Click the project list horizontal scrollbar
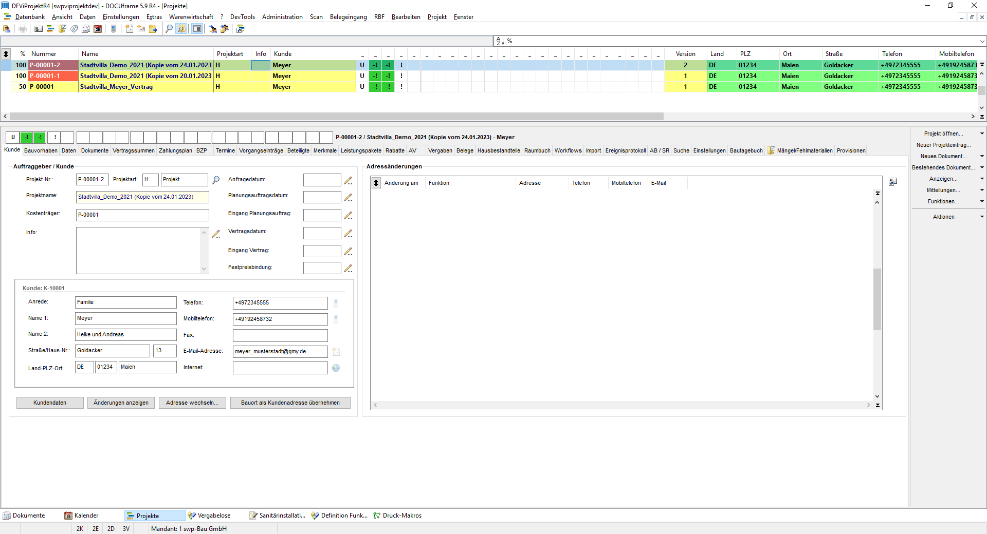The height and width of the screenshot is (534, 987). tap(337, 117)
